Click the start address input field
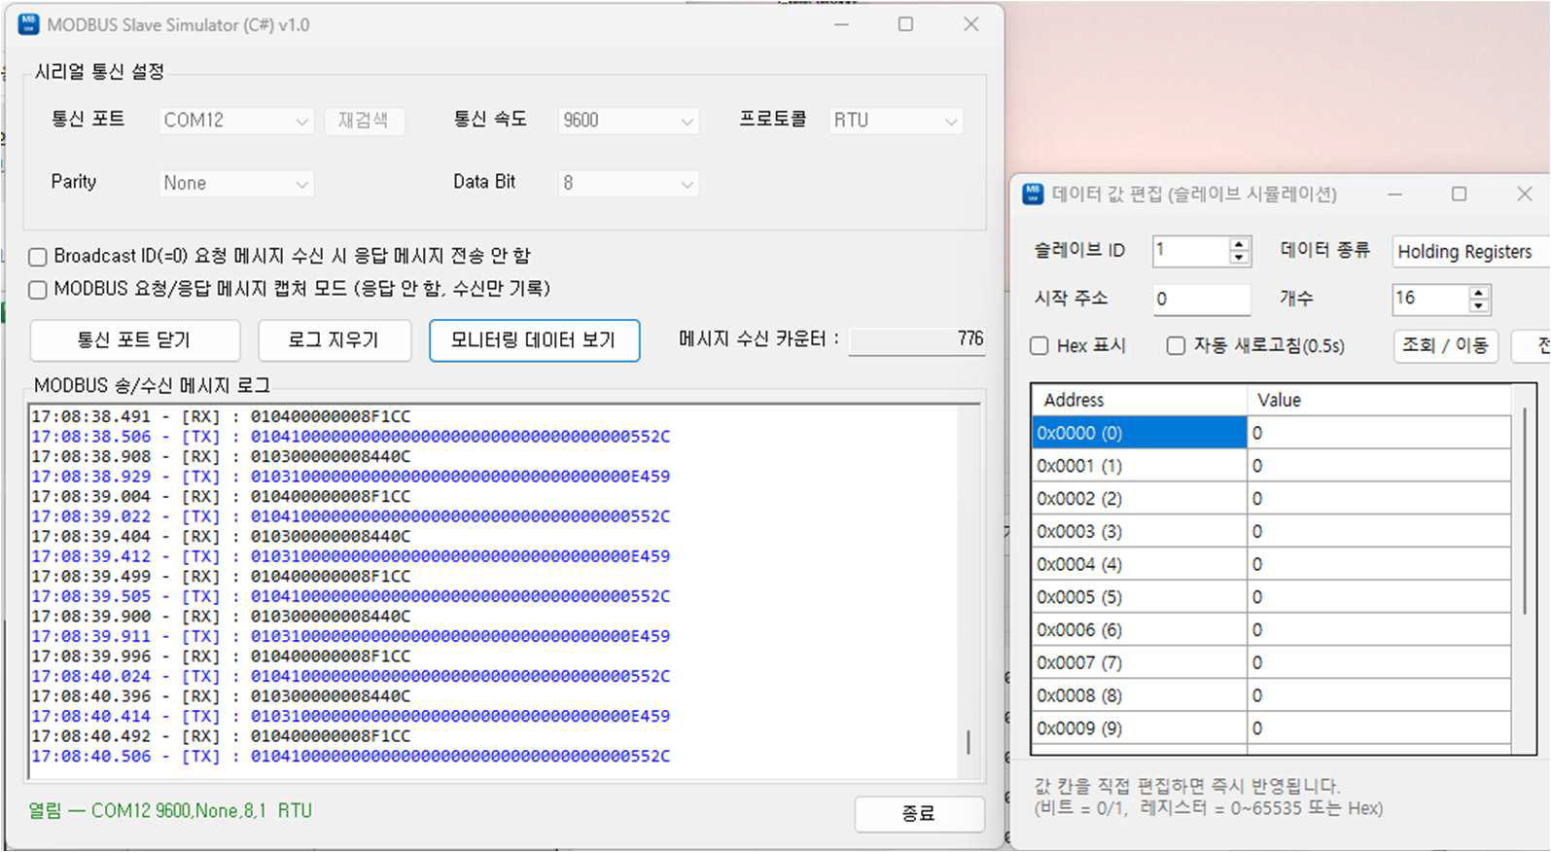 1201,299
